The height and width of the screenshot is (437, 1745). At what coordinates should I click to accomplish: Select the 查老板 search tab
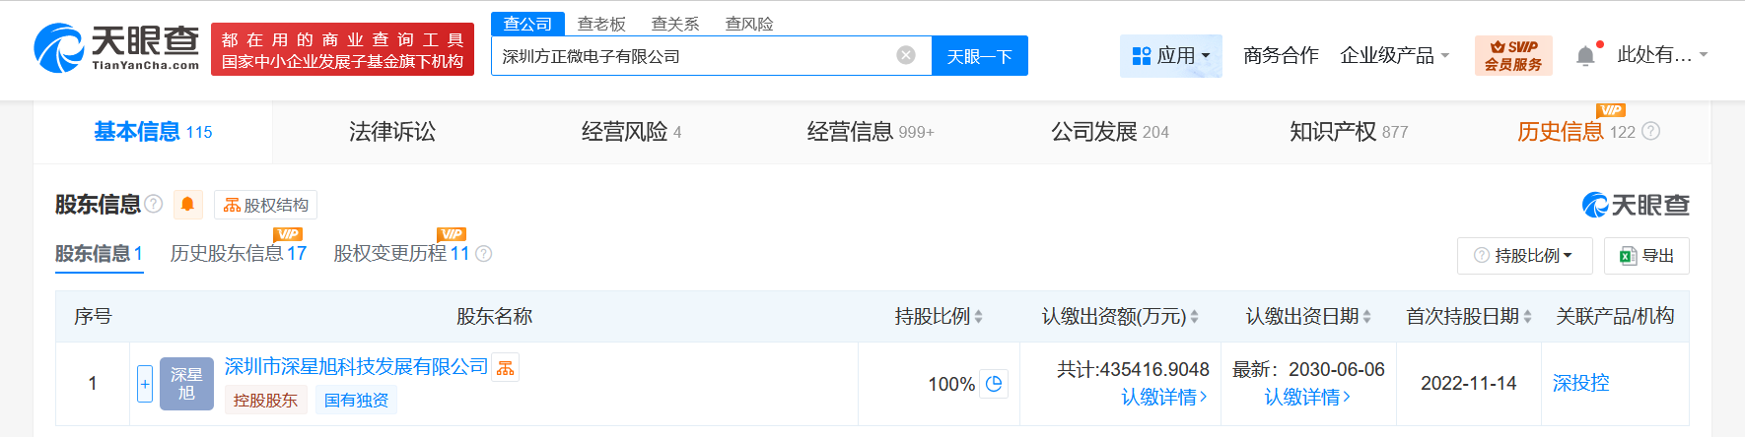(x=601, y=24)
